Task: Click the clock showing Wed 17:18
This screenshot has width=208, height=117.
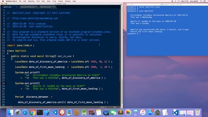Action: [x=185, y=1]
